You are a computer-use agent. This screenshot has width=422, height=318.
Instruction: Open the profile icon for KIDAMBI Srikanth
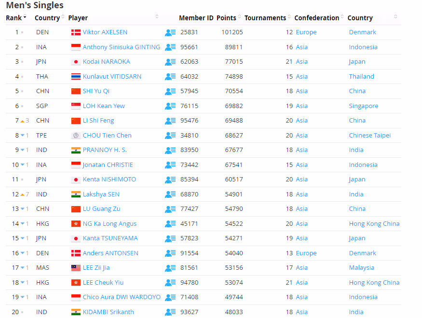170,312
